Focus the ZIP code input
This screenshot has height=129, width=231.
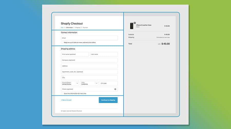coord(108,83)
